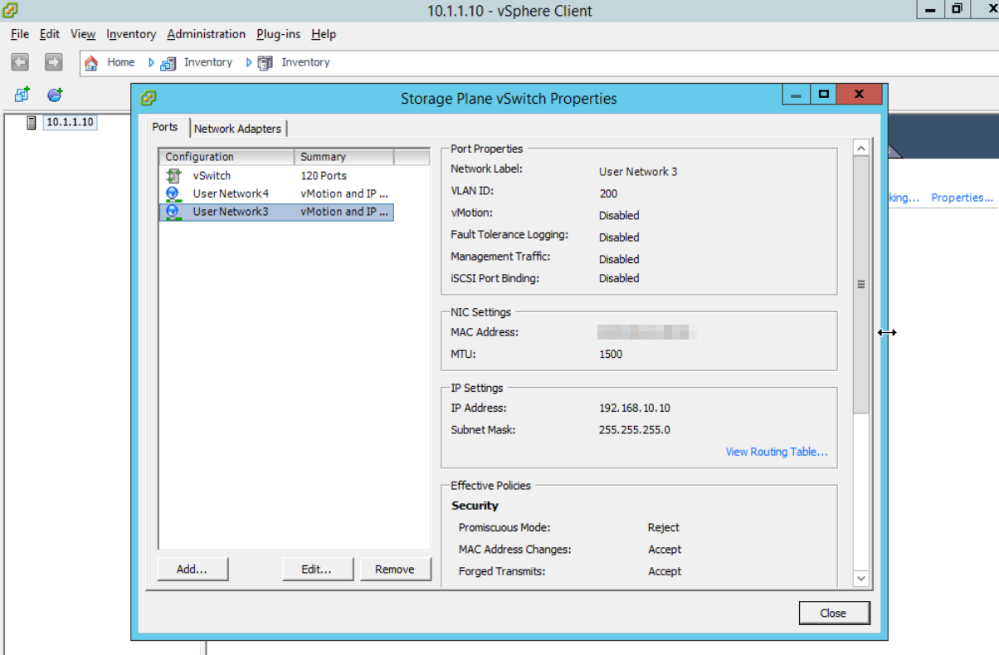Click the Home icon in the navigation bar
Screen dimensions: 999x655
tap(91, 61)
